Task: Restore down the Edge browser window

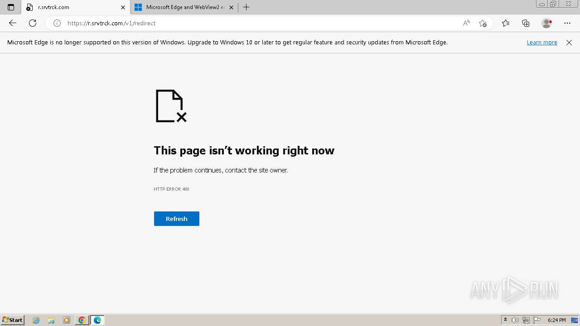Action: pos(553,4)
